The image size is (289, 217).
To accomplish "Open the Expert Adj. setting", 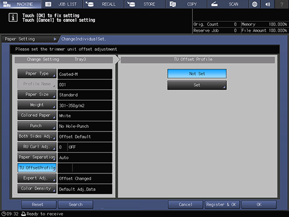I will point(37,178).
